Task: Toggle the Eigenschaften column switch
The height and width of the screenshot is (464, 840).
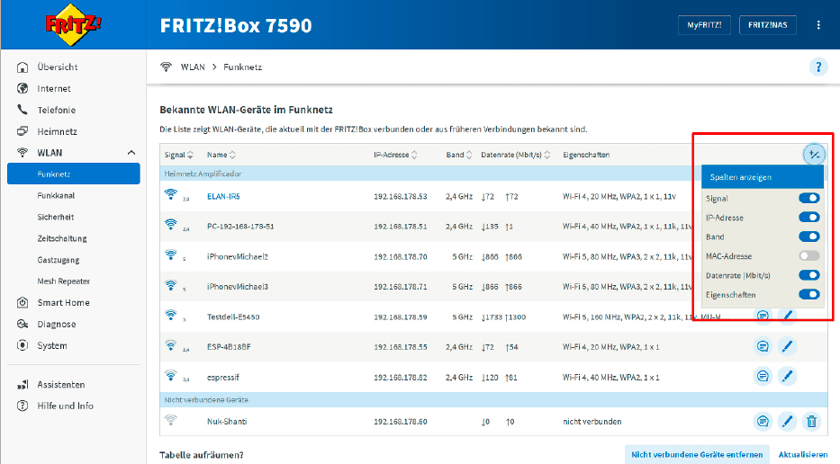Action: point(808,294)
